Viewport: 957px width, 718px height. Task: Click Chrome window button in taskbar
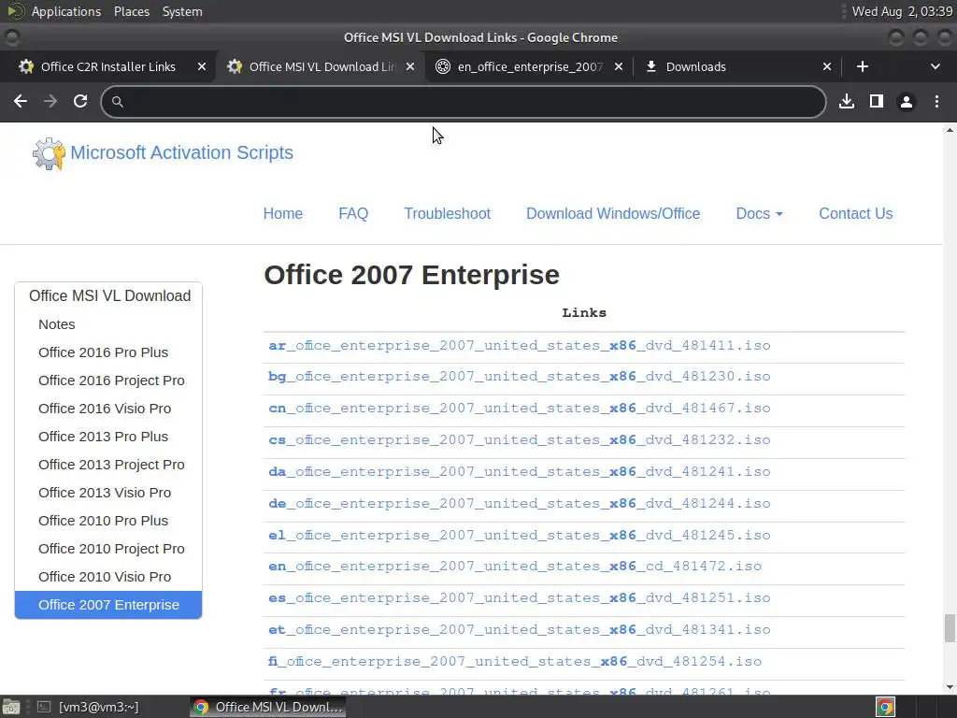click(x=267, y=707)
